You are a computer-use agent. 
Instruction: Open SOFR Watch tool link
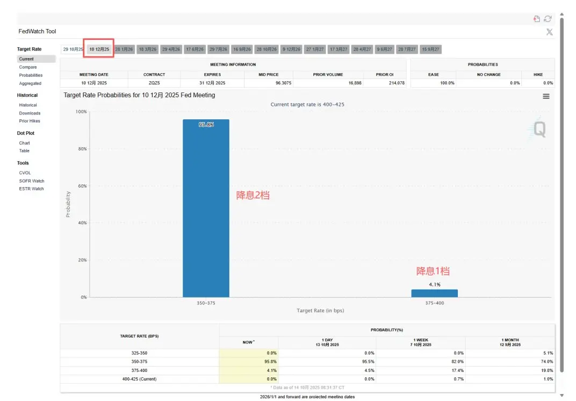point(32,181)
